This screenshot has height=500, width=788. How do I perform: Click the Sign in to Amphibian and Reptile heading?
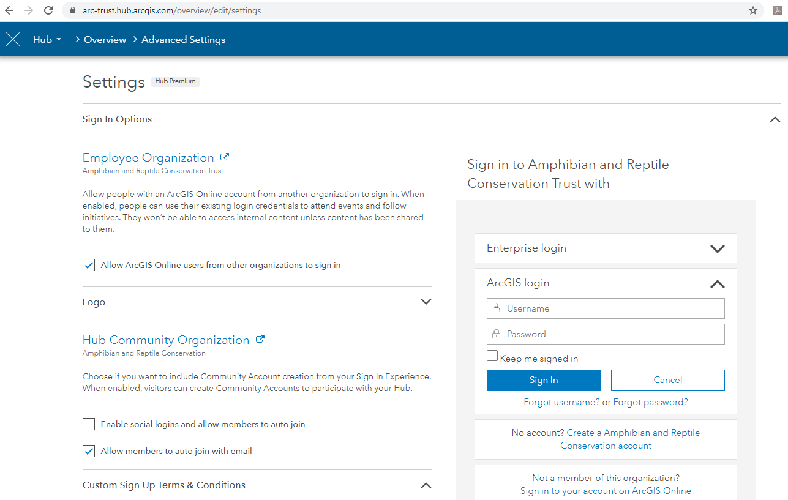568,174
